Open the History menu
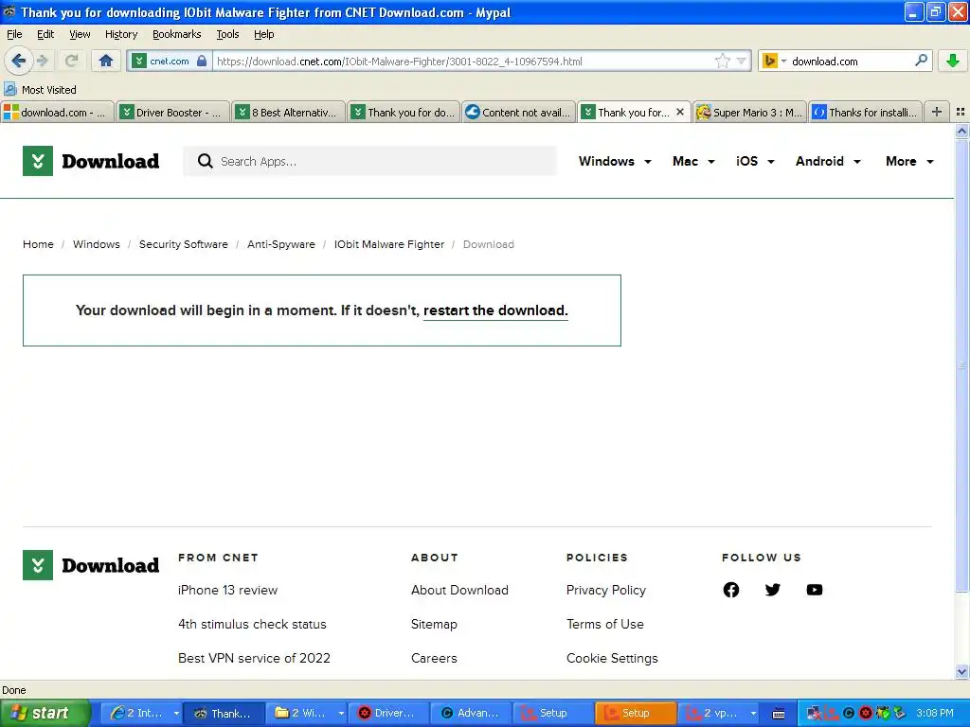 tap(120, 34)
